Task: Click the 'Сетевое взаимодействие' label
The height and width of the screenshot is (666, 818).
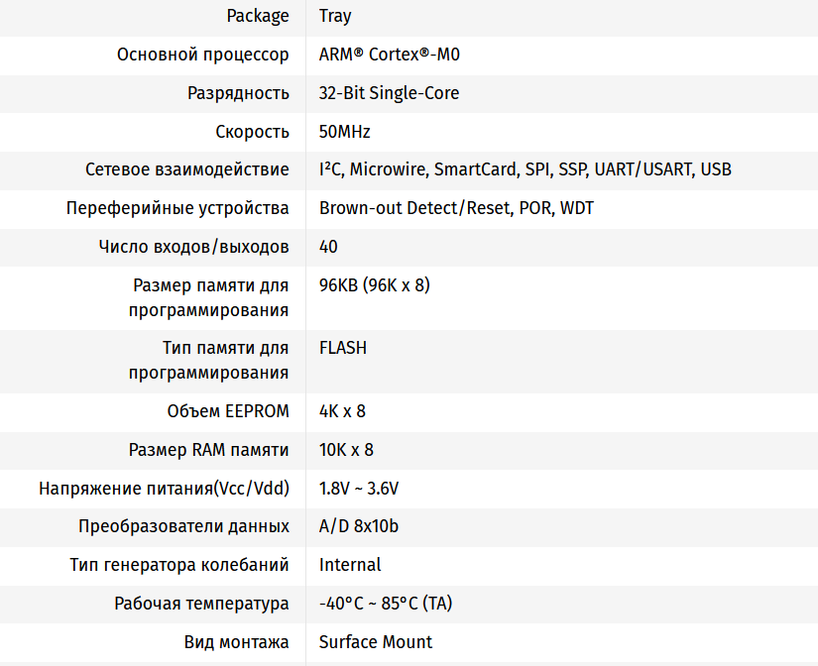Action: pyautogui.click(x=187, y=169)
